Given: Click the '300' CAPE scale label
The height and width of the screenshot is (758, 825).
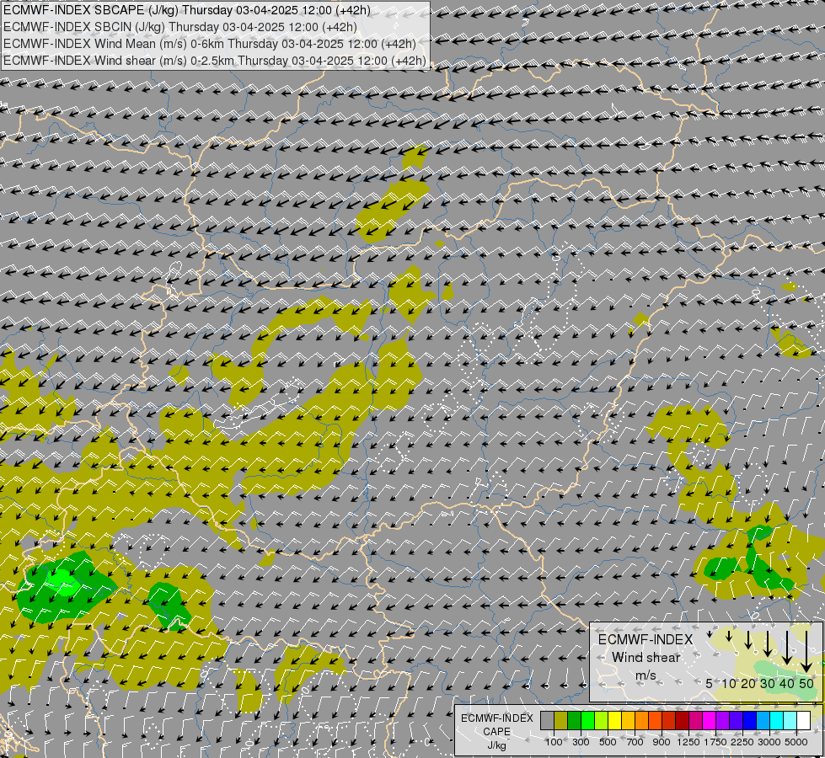Looking at the screenshot, I should coord(581,742).
